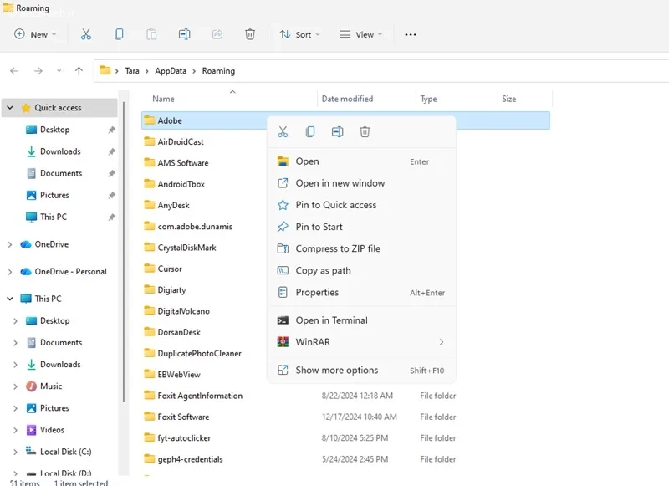Viewport: 669px width, 486px height.
Task: Click the Cut scissors icon in the context menu
Action: (x=283, y=132)
